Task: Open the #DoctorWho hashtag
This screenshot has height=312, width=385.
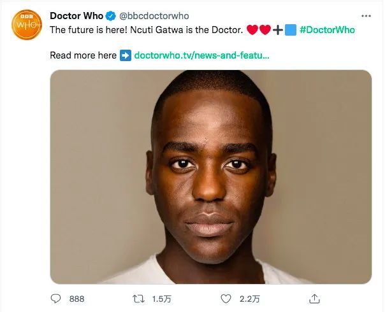Action: [x=326, y=30]
